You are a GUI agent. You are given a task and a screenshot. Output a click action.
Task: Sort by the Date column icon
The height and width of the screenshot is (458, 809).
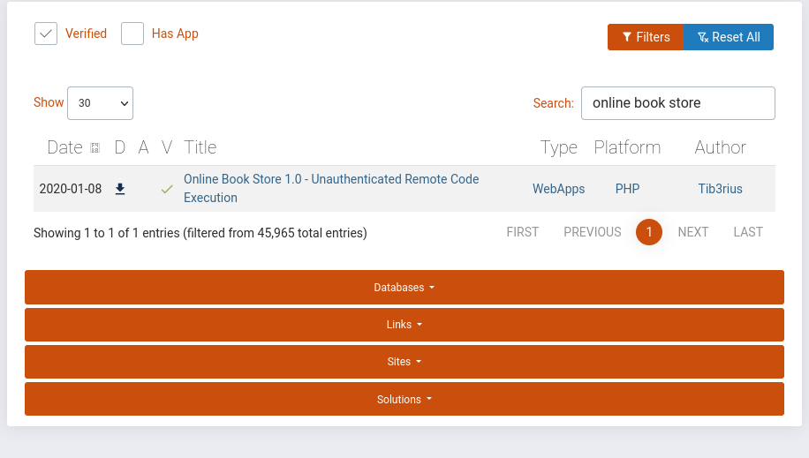pos(95,147)
